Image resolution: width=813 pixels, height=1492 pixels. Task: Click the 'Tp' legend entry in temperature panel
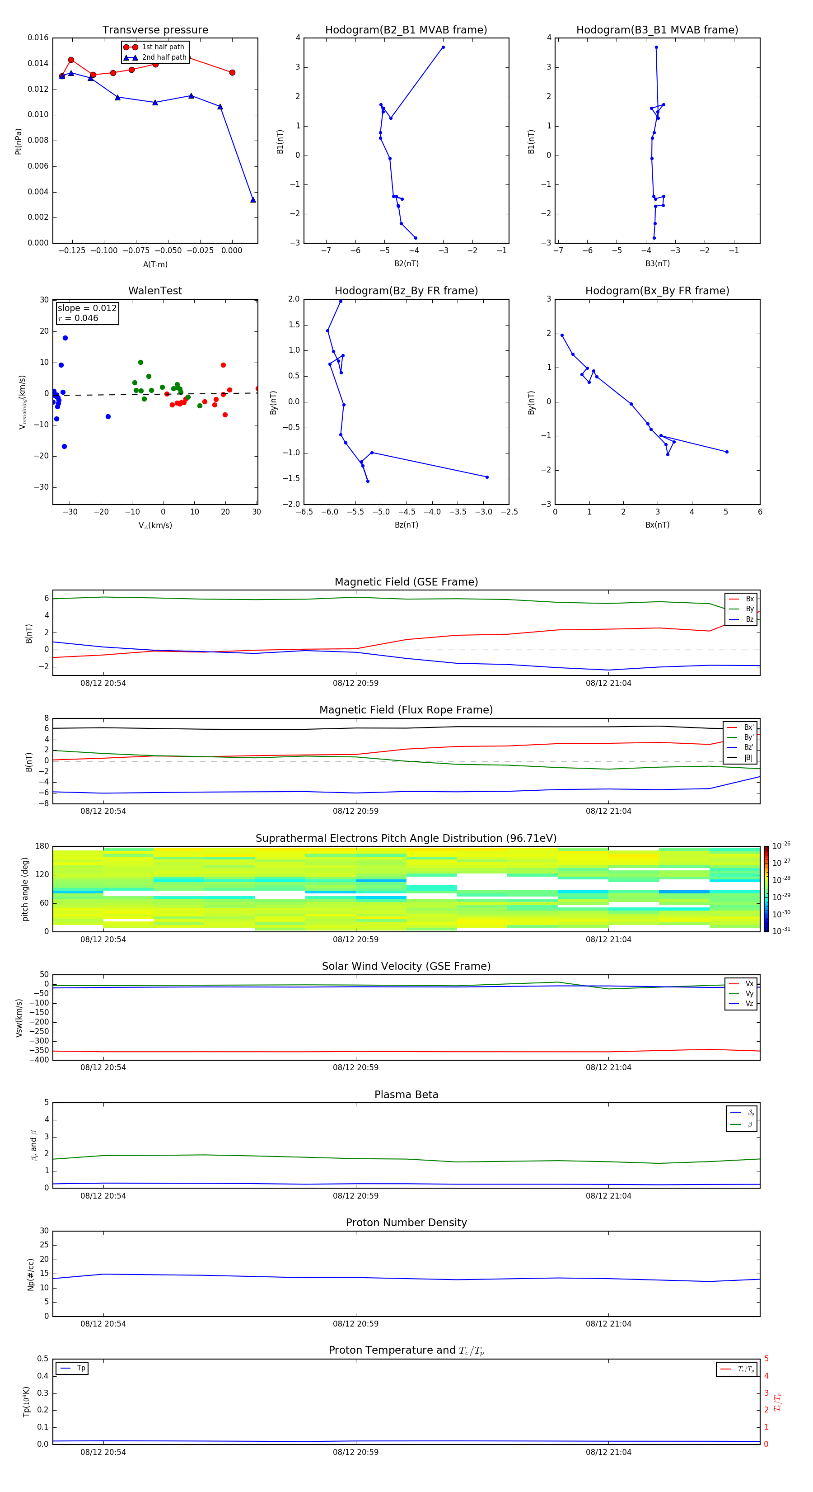pos(72,1369)
